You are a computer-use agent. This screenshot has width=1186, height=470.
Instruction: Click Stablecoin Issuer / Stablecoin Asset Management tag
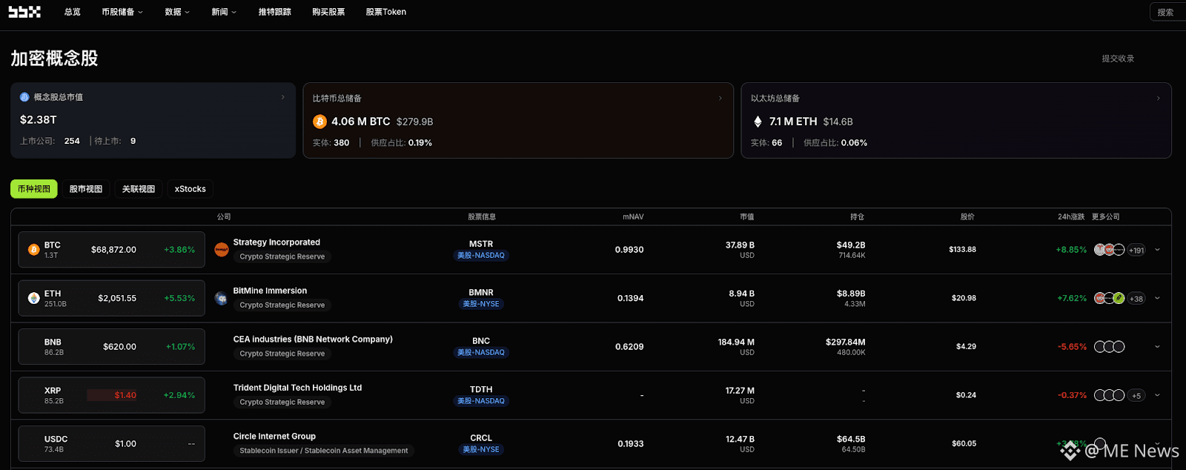coord(324,451)
